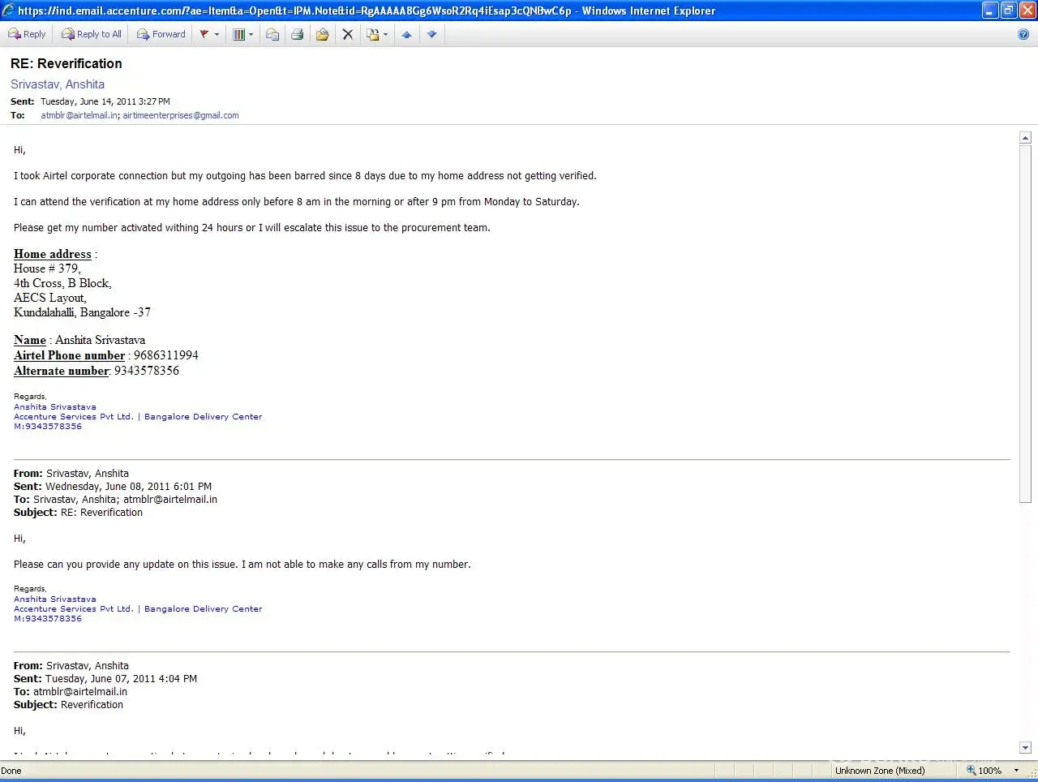Click the scrollbar up arrow

pyautogui.click(x=1025, y=138)
